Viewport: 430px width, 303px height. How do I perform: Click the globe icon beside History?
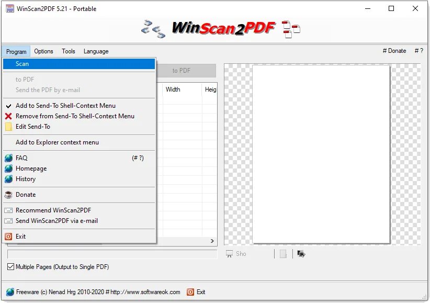(8, 178)
